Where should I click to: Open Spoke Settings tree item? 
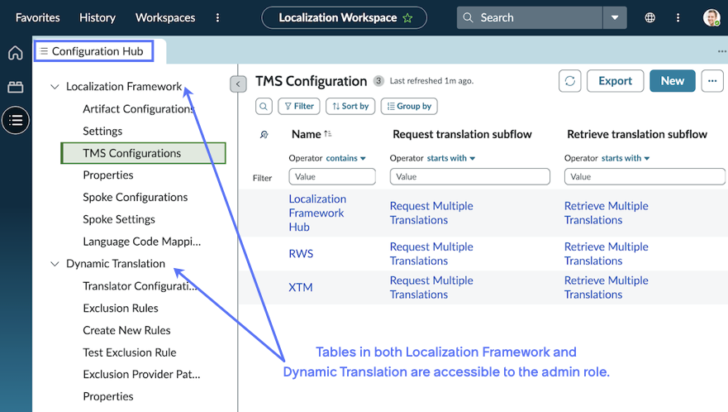click(x=119, y=219)
